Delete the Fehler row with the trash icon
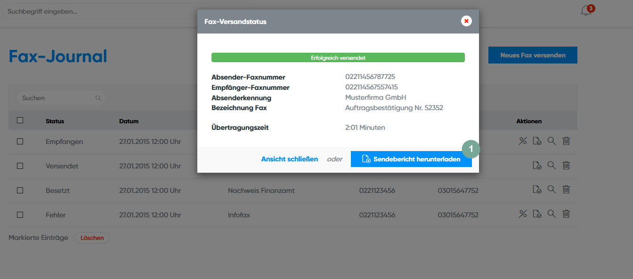The height and width of the screenshot is (279, 633). point(566,214)
